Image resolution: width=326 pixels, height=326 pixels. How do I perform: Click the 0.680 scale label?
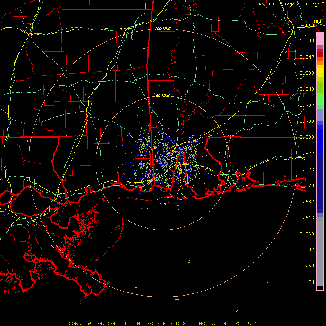(307, 137)
